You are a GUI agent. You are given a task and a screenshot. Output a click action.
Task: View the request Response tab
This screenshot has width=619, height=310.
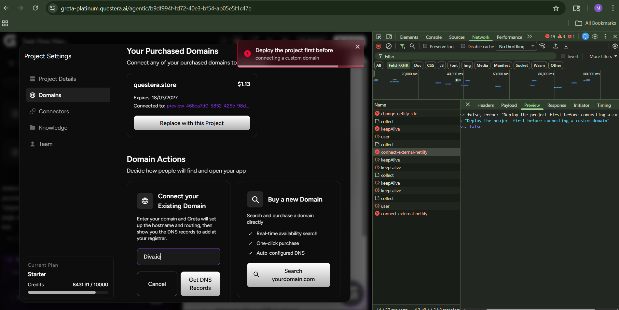(557, 105)
